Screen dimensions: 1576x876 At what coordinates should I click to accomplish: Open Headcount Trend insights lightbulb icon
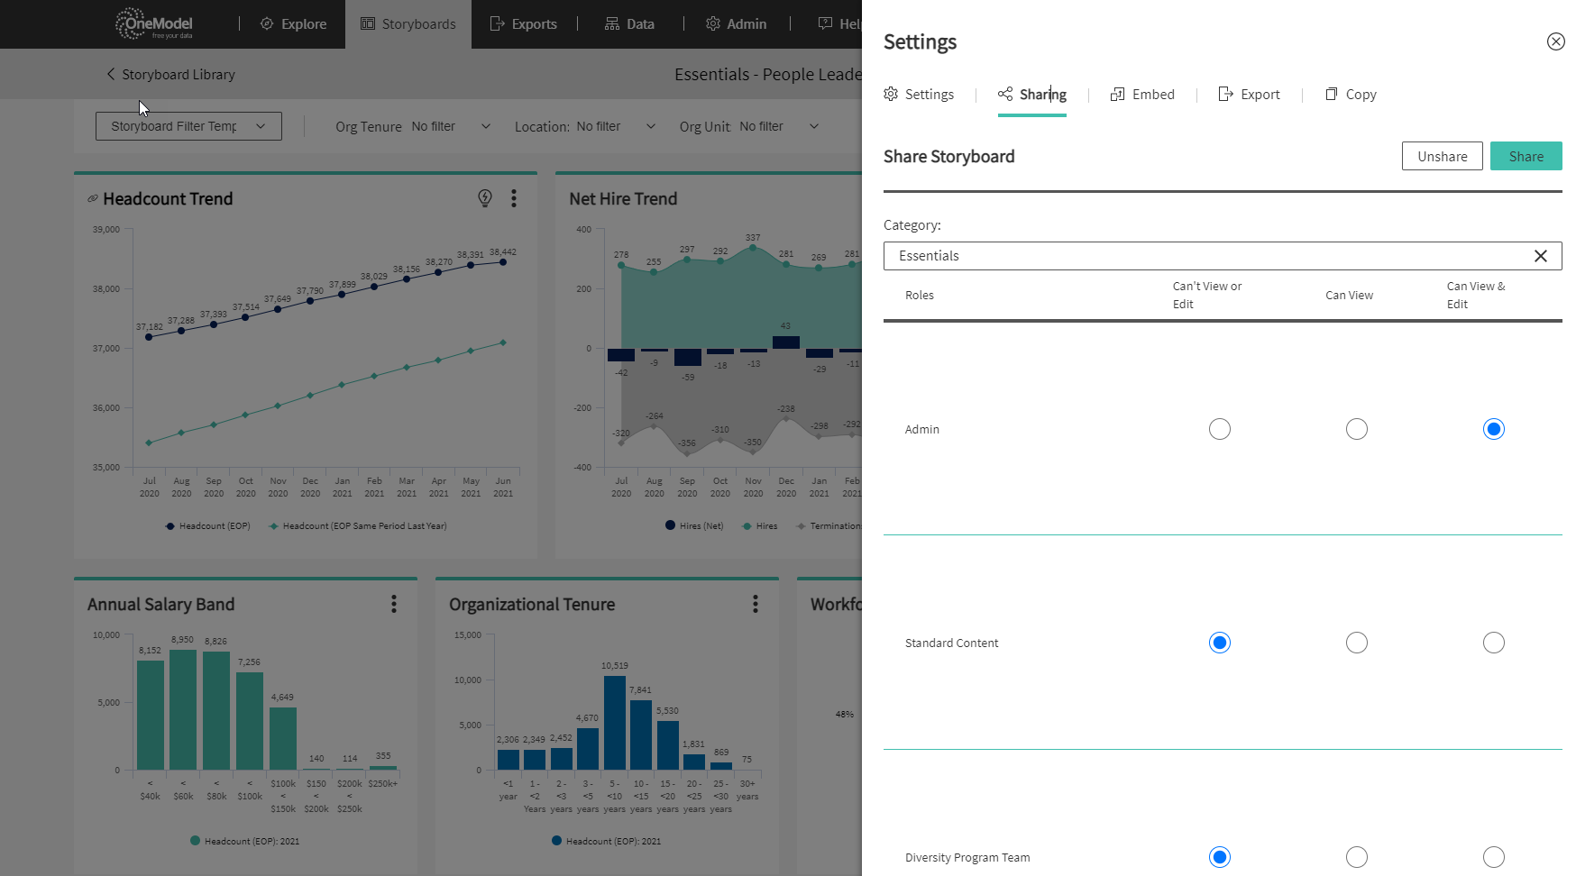(x=485, y=198)
